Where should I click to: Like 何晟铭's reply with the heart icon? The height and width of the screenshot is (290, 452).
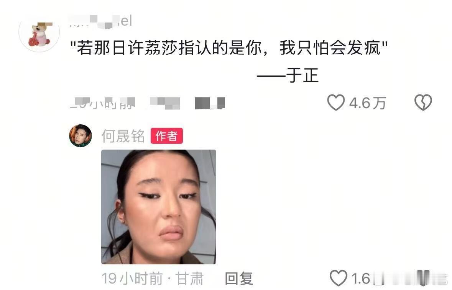click(x=339, y=278)
